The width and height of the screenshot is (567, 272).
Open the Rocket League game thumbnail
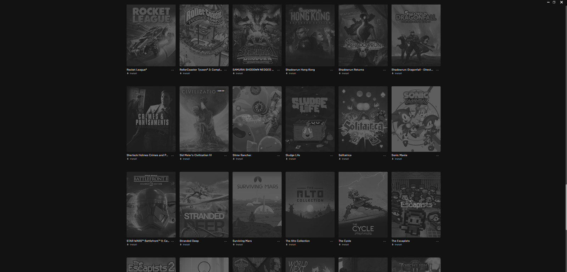pos(151,35)
